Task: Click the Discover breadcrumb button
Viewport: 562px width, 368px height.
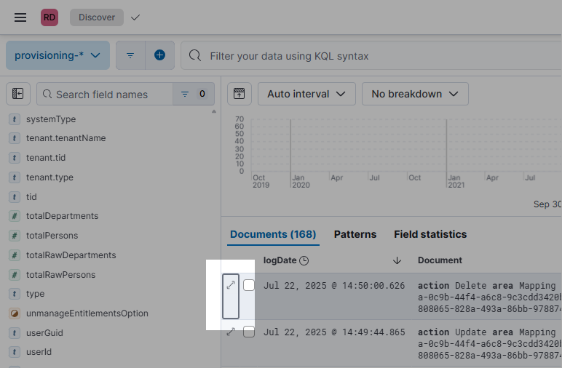Action: (x=97, y=17)
